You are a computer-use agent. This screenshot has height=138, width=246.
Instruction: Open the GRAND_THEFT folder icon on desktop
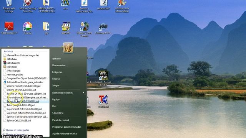click(x=47, y=6)
